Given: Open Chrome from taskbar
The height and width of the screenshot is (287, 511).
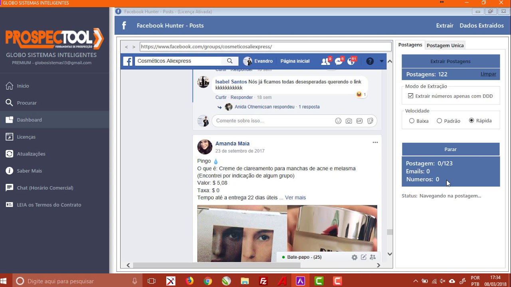Looking at the screenshot, I should (x=208, y=281).
